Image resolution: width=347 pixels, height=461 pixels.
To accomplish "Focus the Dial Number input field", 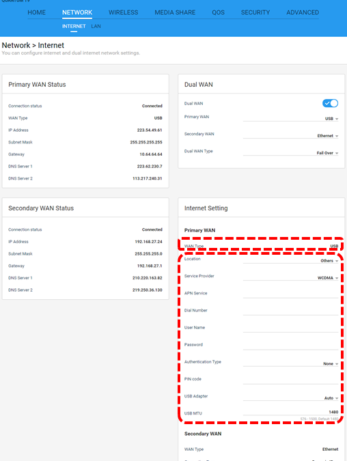I will 290,311.
